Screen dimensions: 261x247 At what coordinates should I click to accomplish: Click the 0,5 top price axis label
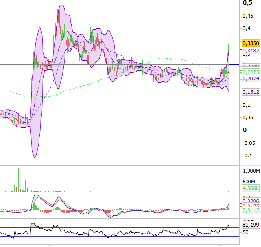click(x=248, y=3)
